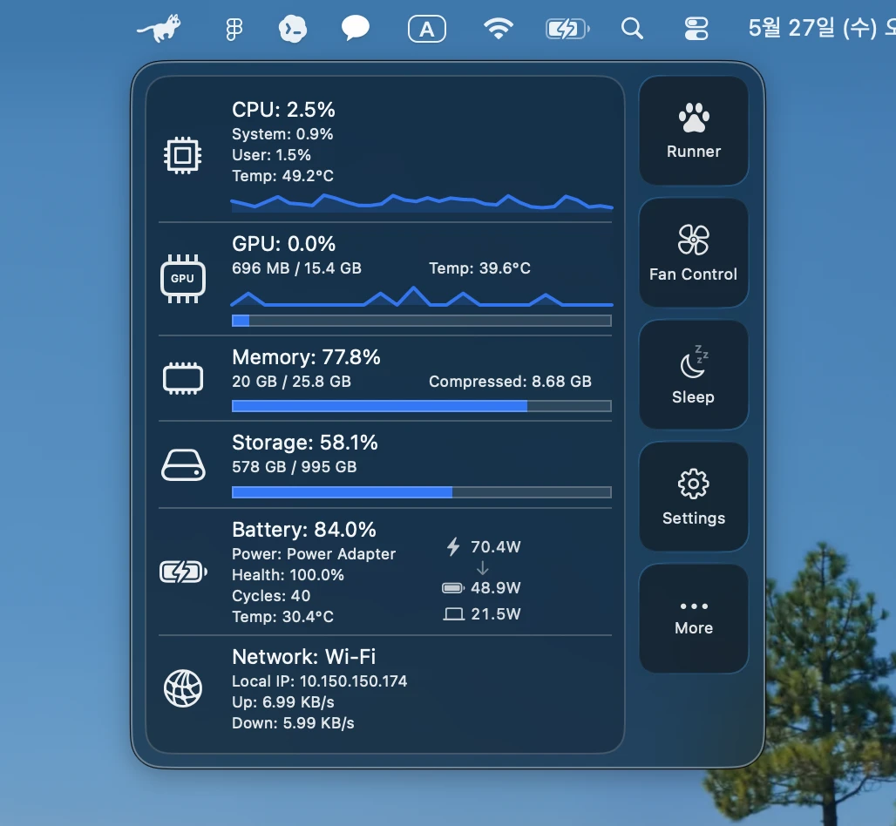Open Spotlight search in menu bar

pyautogui.click(x=631, y=28)
